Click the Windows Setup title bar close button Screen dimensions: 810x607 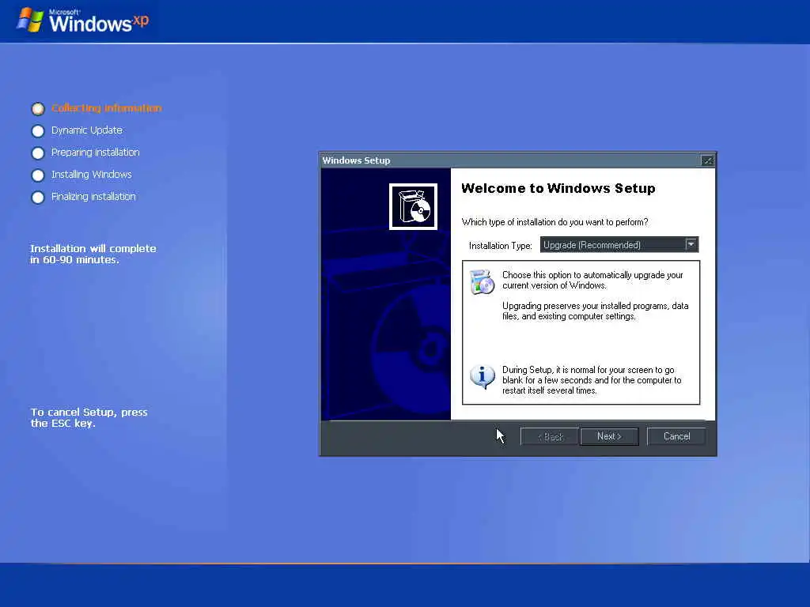706,160
